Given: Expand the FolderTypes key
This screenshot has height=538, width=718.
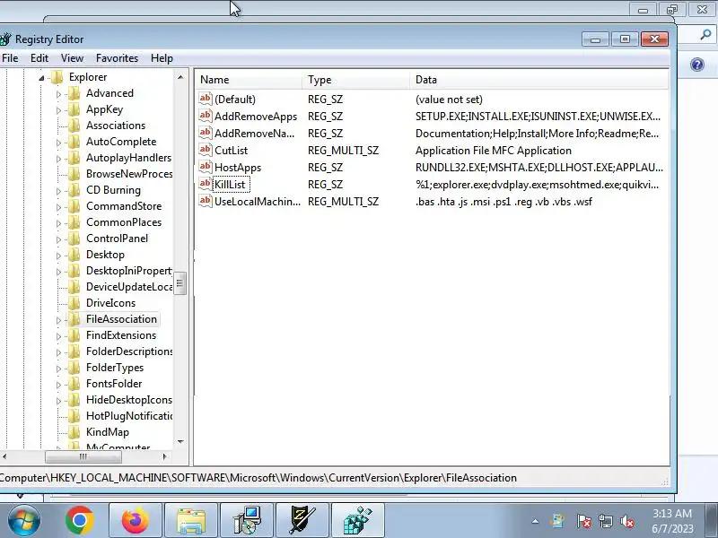Looking at the screenshot, I should coord(58,369).
